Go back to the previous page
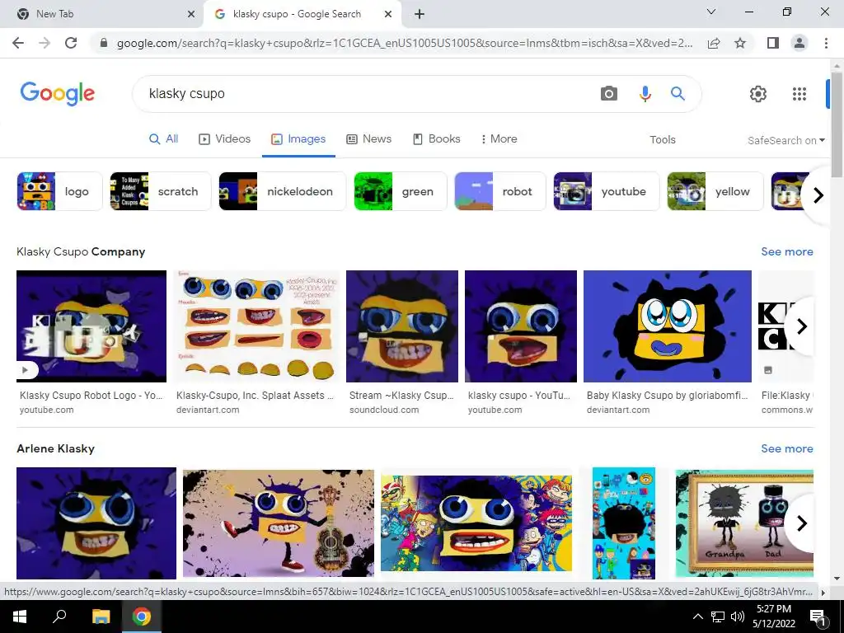Image resolution: width=844 pixels, height=633 pixels. pyautogui.click(x=18, y=43)
